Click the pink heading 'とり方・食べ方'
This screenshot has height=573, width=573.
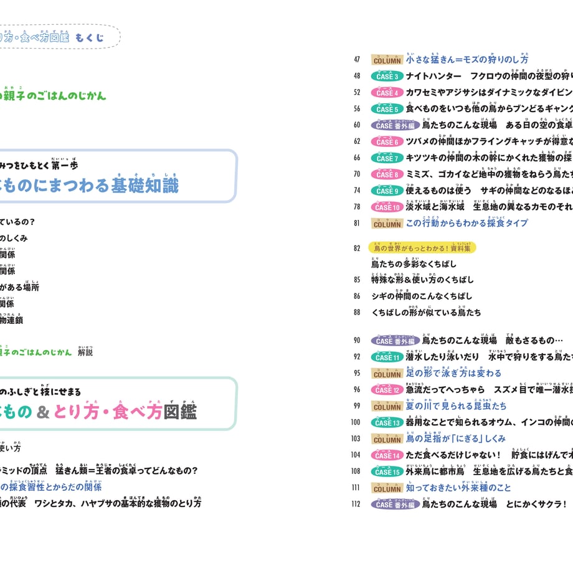(108, 412)
